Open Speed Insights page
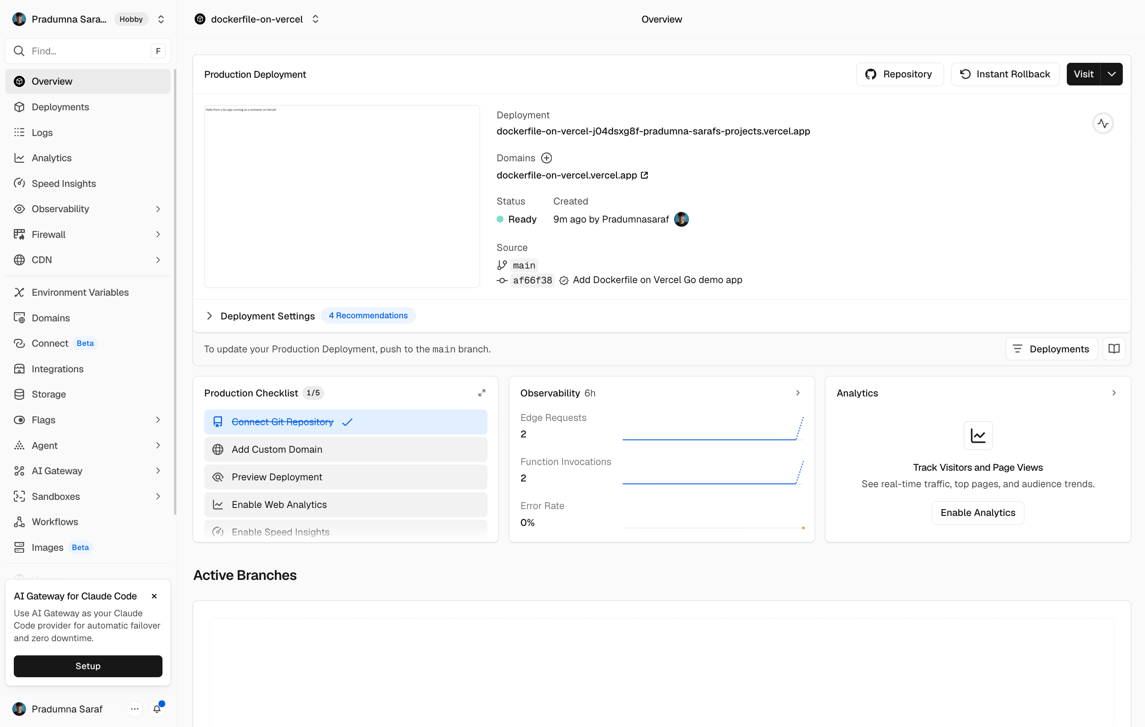 87,183
